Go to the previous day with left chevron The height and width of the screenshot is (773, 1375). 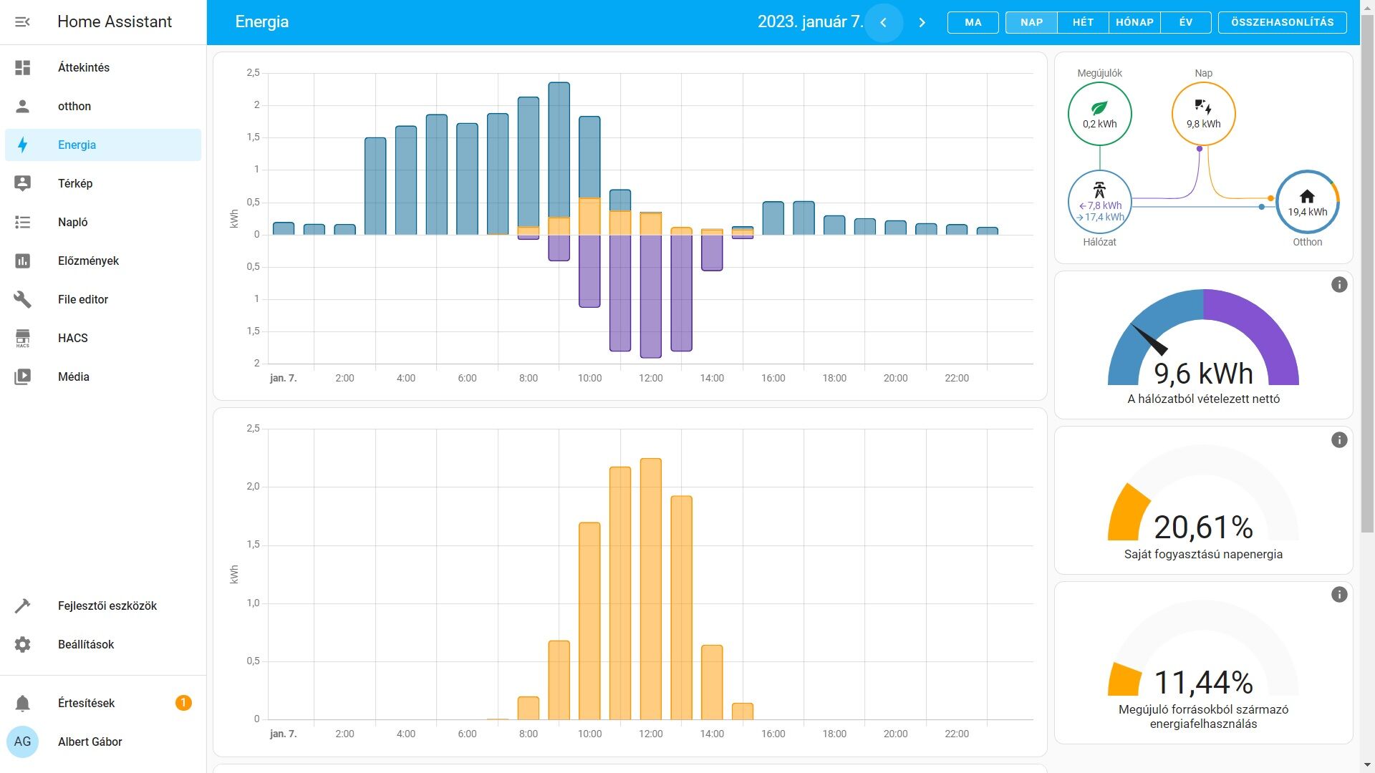tap(883, 22)
